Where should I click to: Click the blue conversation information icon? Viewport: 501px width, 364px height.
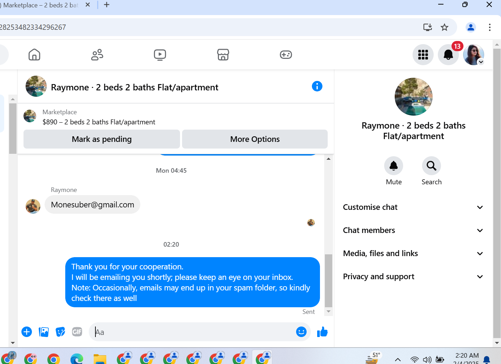[317, 86]
